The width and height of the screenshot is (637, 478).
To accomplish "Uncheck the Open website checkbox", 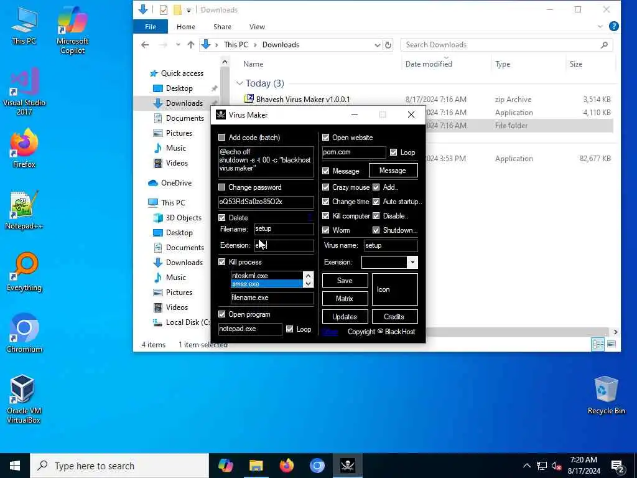I will (x=326, y=138).
